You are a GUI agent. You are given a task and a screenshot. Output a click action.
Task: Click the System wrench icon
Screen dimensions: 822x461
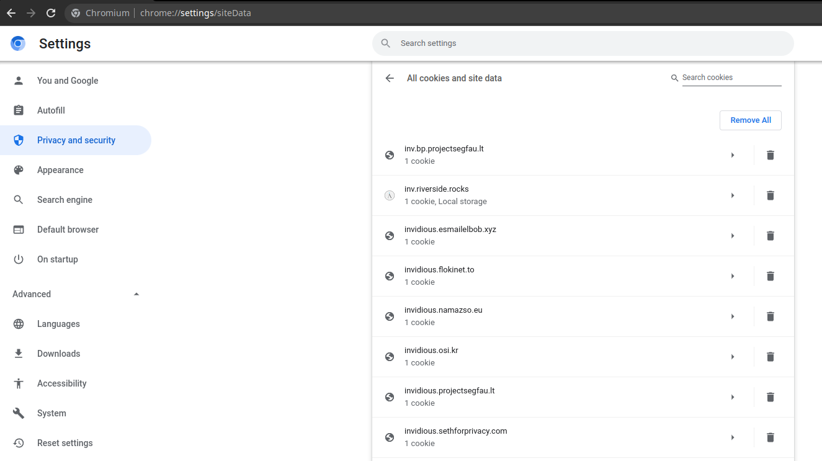[19, 413]
